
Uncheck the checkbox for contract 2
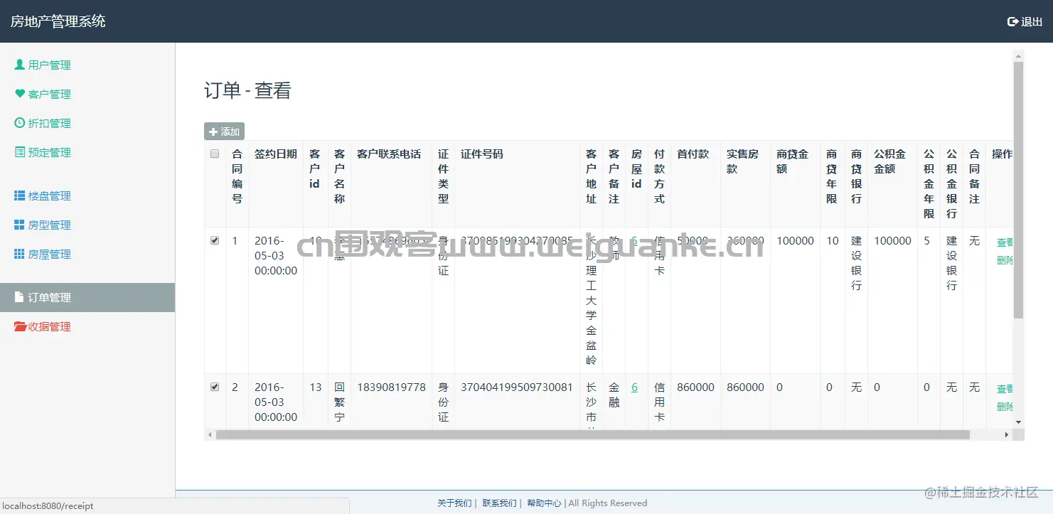pyautogui.click(x=215, y=387)
